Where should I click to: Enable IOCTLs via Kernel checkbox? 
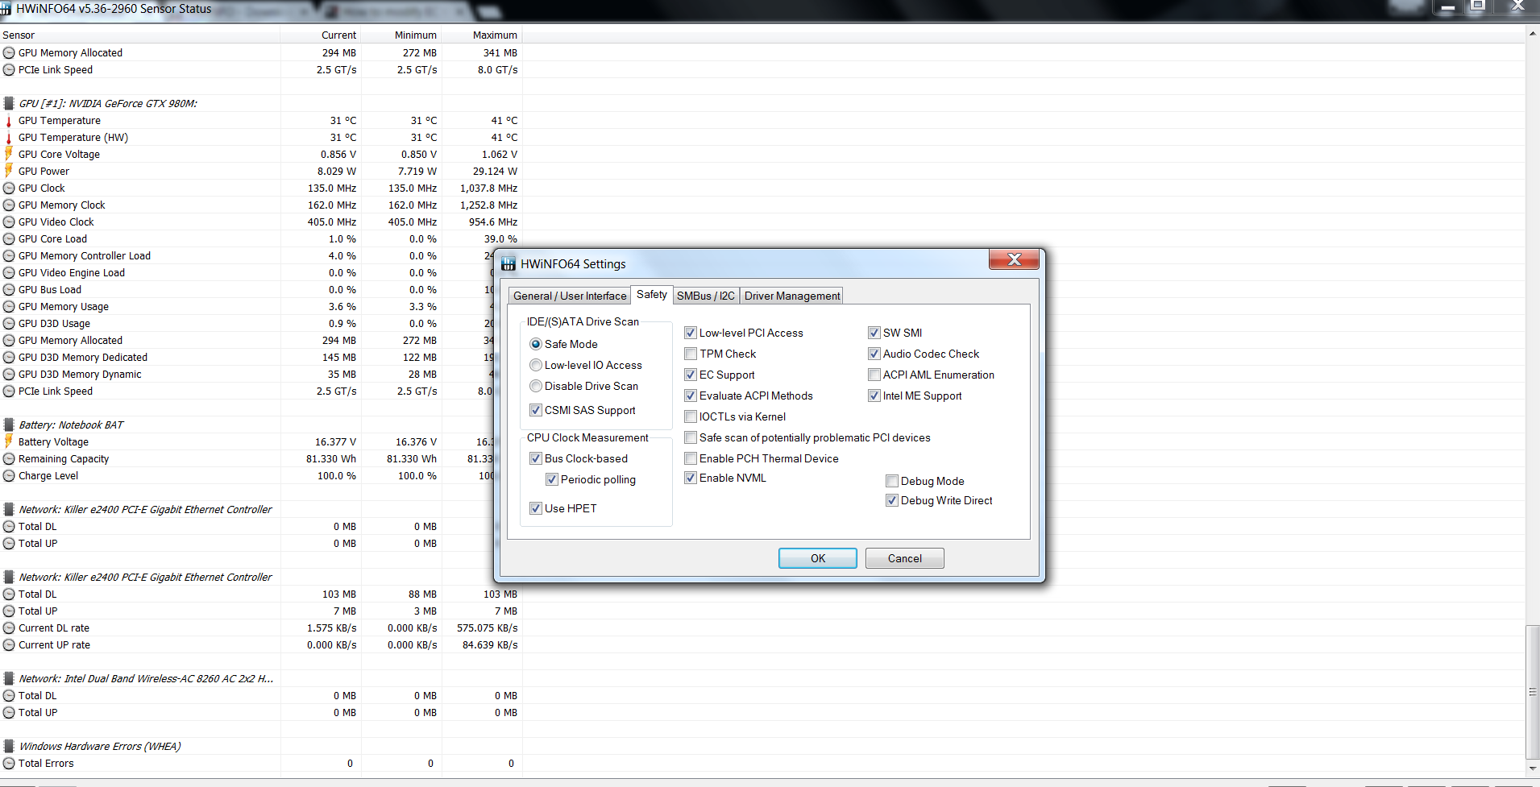(691, 416)
